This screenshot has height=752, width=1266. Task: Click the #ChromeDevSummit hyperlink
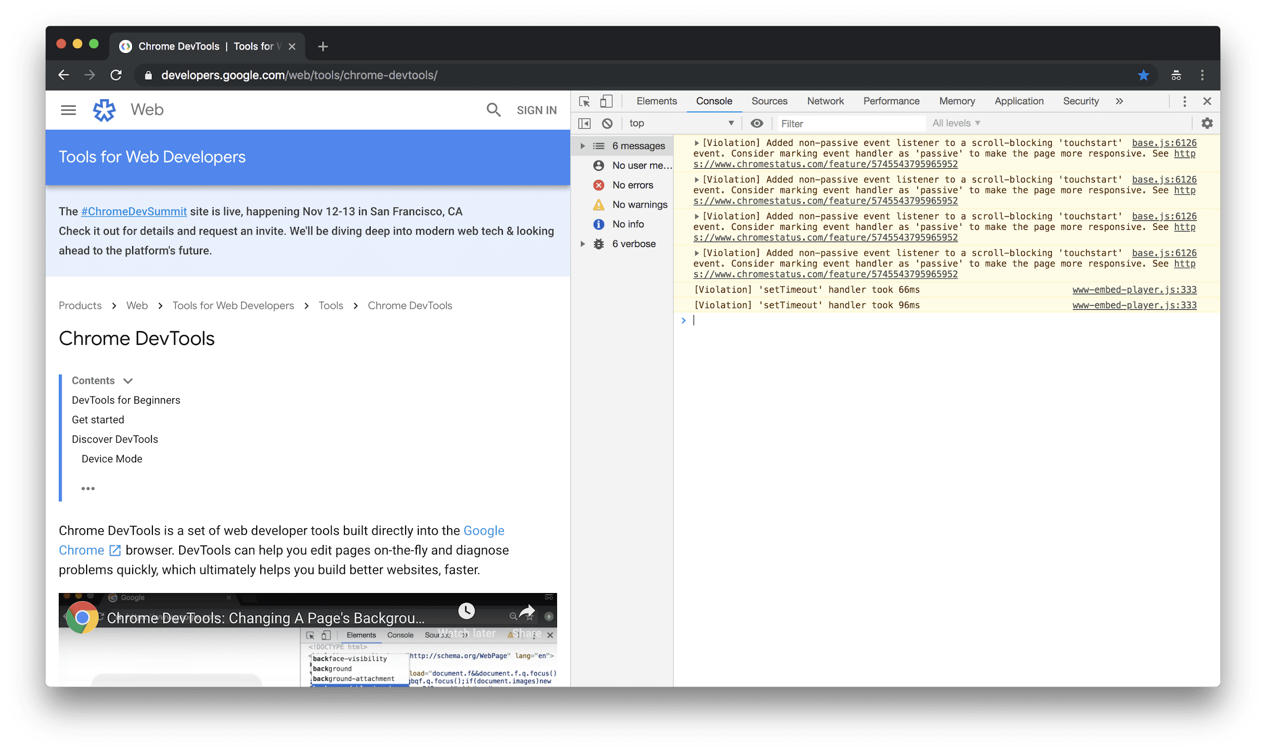(x=134, y=211)
